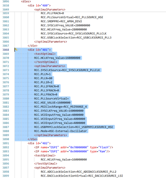Click RCC.SYSCLKSource line at 3864
Image resolution: width=166 pixels, height=178 pixels.
click(x=74, y=33)
